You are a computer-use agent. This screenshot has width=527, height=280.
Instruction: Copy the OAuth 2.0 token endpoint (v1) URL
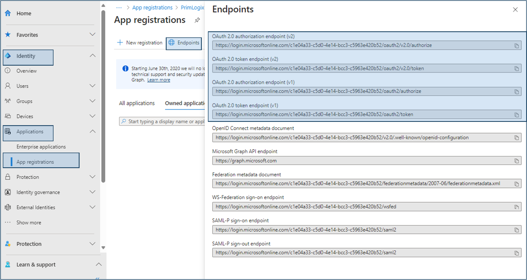516,115
